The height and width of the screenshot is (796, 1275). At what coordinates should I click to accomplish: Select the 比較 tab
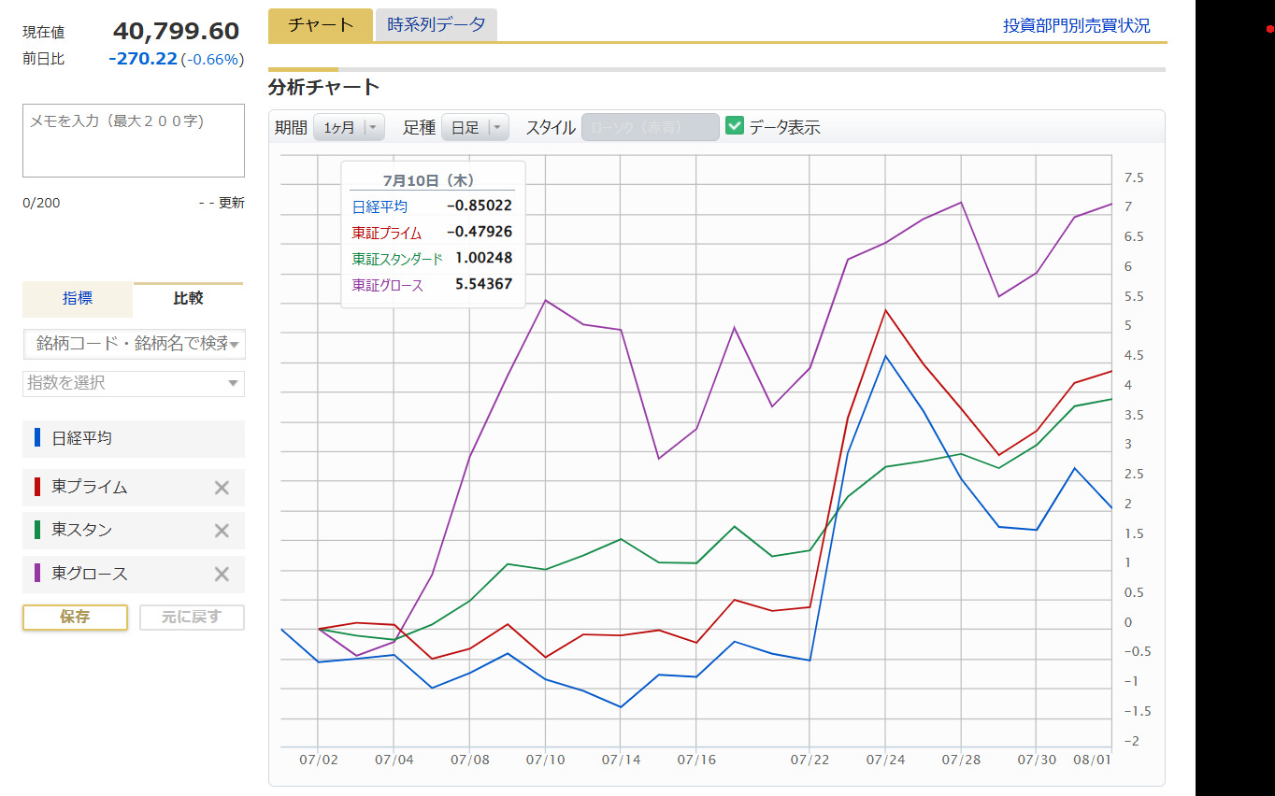point(188,299)
